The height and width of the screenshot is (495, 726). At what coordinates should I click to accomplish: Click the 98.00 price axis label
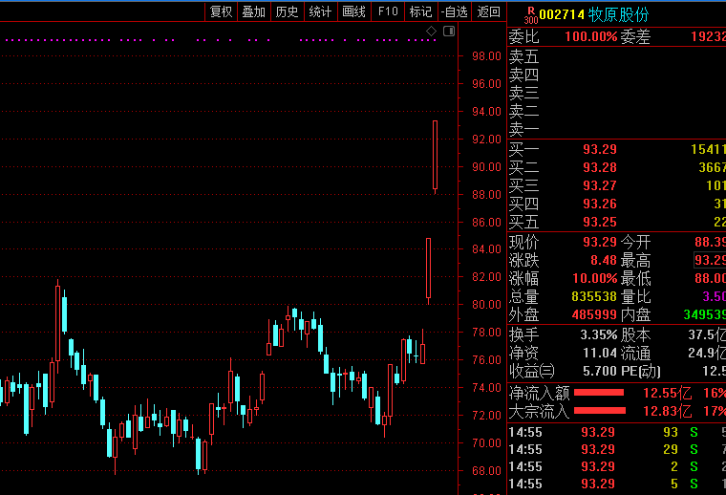(x=486, y=56)
